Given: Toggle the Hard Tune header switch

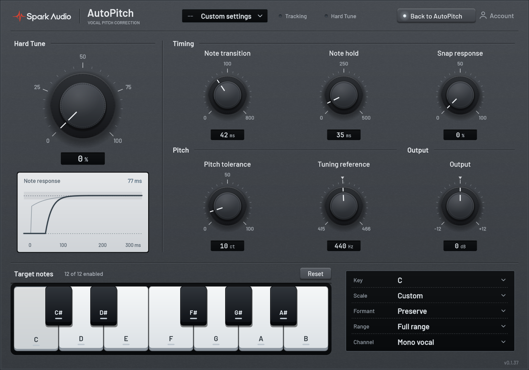Looking at the screenshot, I should click(x=340, y=16).
